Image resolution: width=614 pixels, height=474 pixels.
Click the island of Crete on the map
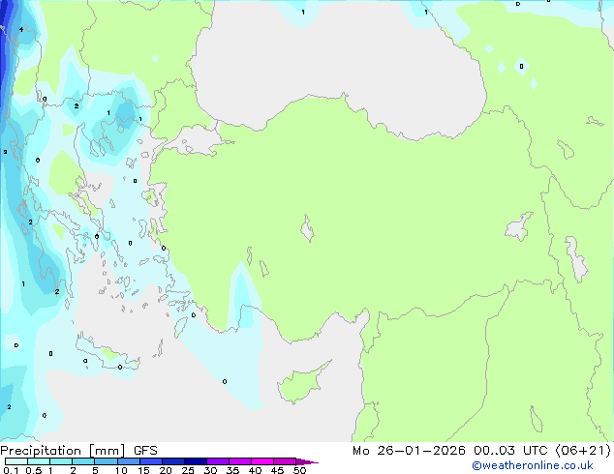(106, 355)
